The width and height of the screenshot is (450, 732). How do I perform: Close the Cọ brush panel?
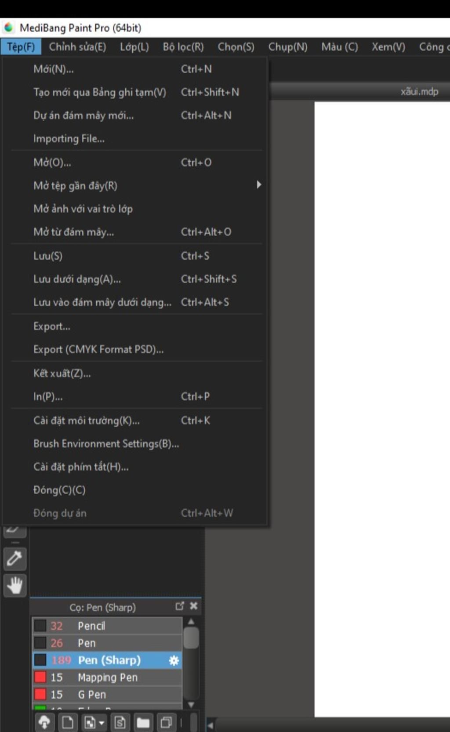[193, 606]
